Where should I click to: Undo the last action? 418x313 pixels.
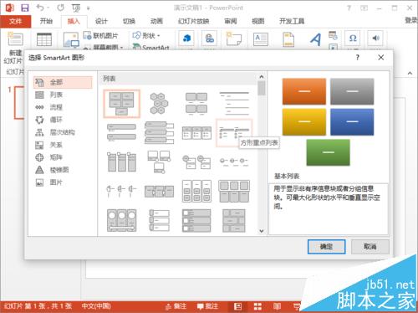(x=40, y=8)
